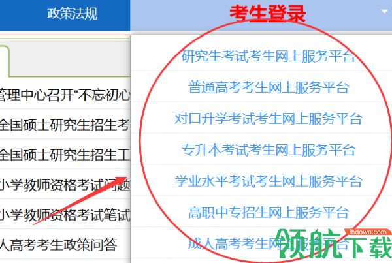The height and width of the screenshot is (263, 392).
Task: Open news item 全国硕士研究生招生工
Action: tap(65, 155)
